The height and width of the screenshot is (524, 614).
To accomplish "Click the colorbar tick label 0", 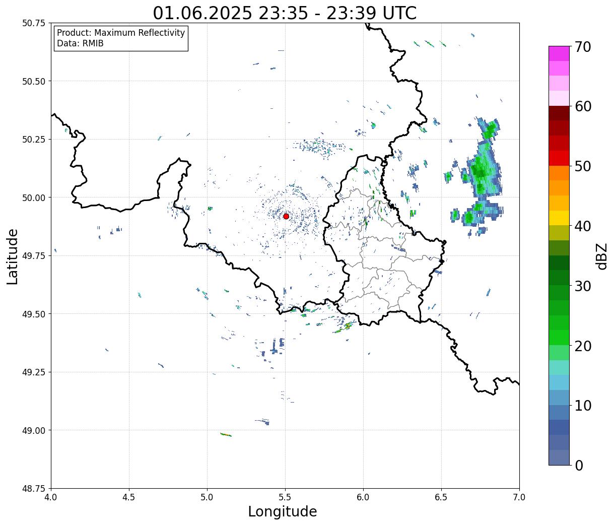I will tap(578, 466).
